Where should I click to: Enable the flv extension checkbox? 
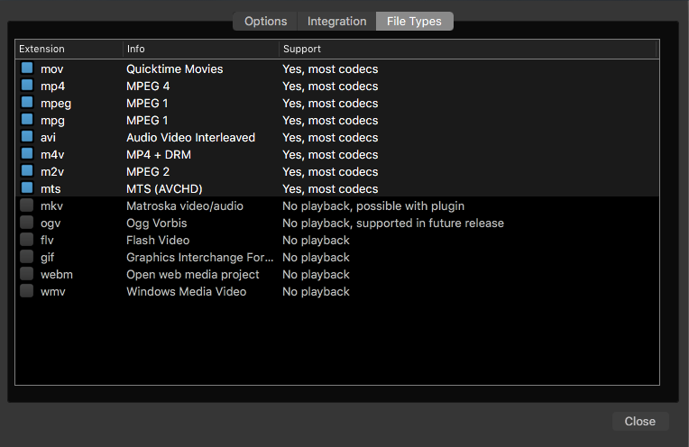click(x=27, y=240)
